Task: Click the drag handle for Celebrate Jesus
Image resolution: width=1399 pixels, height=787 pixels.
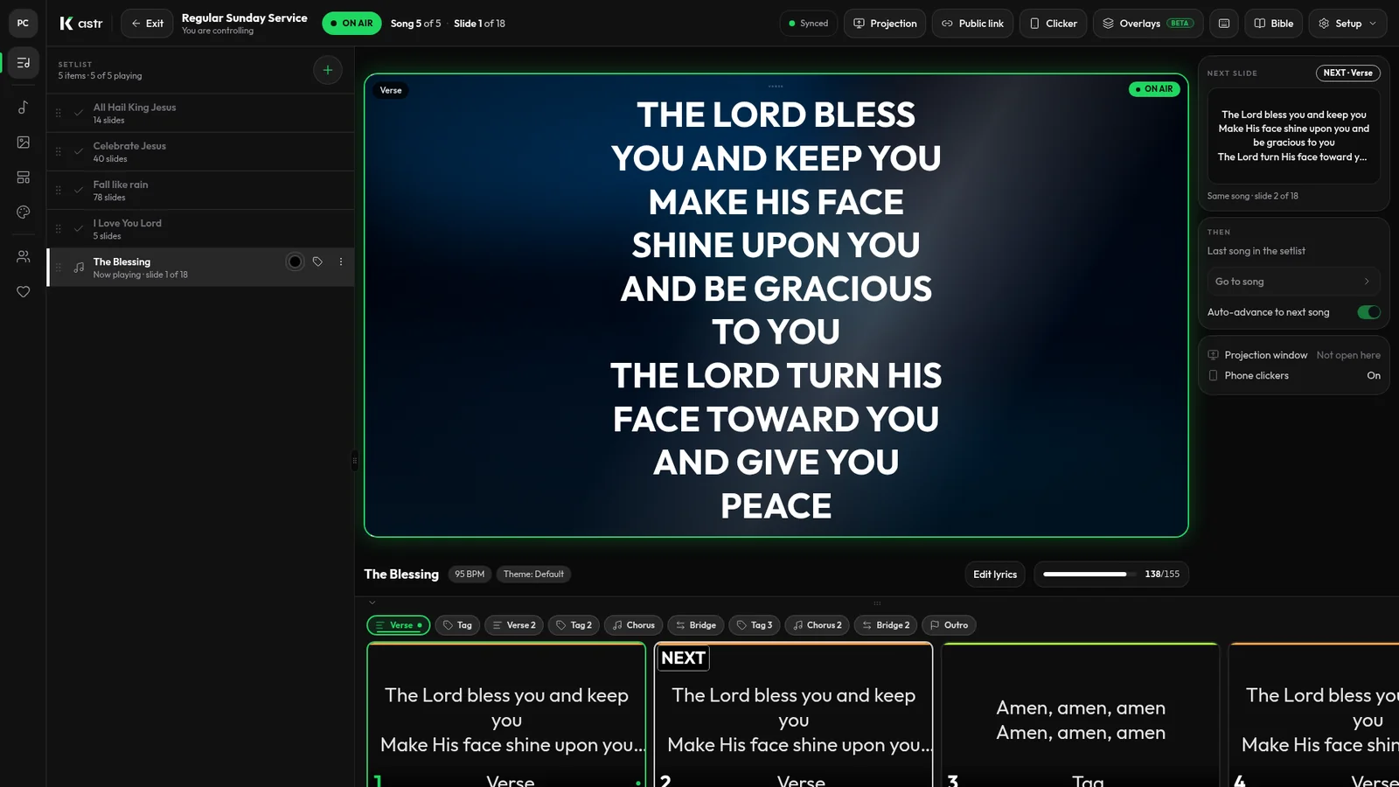Action: (59, 151)
